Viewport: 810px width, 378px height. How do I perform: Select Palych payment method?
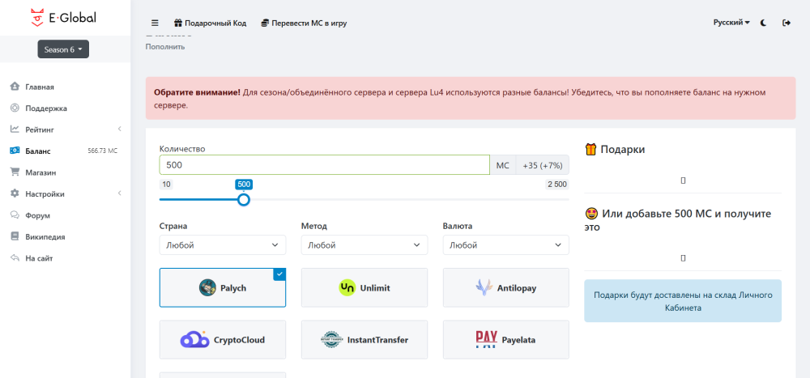[x=222, y=287]
